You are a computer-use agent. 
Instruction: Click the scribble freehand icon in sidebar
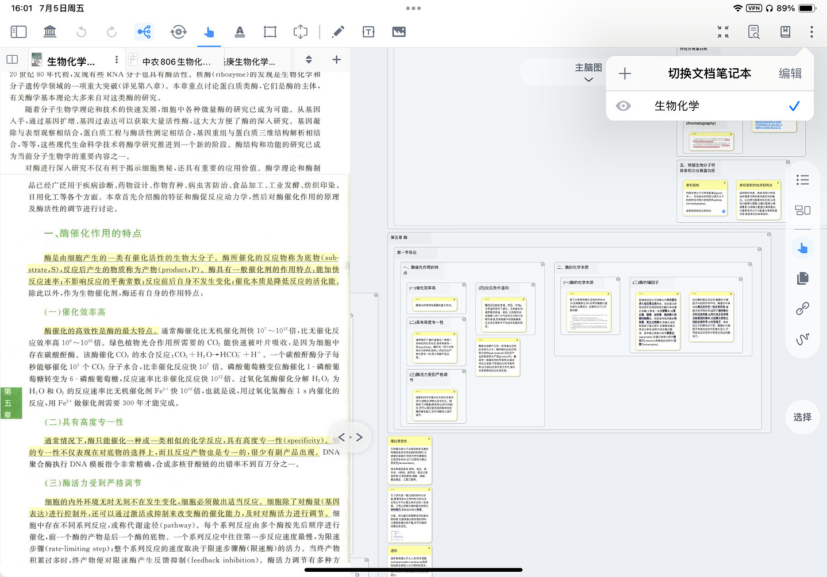click(x=803, y=339)
